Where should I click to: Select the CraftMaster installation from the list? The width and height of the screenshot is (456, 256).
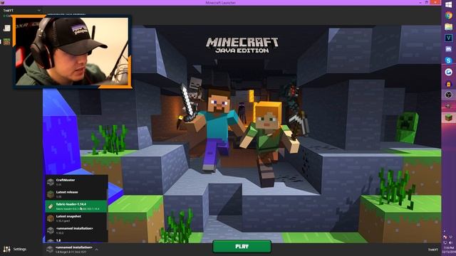click(76, 182)
